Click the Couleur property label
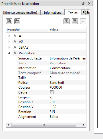Viewport: 103px width, 139px height. point(24,88)
